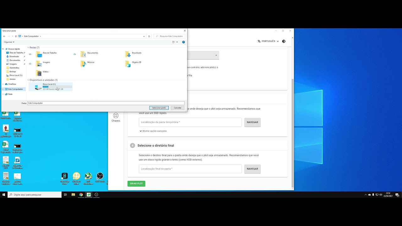The height and width of the screenshot is (226, 402).
Task: Click Localização final da pasta field
Action: click(x=190, y=169)
